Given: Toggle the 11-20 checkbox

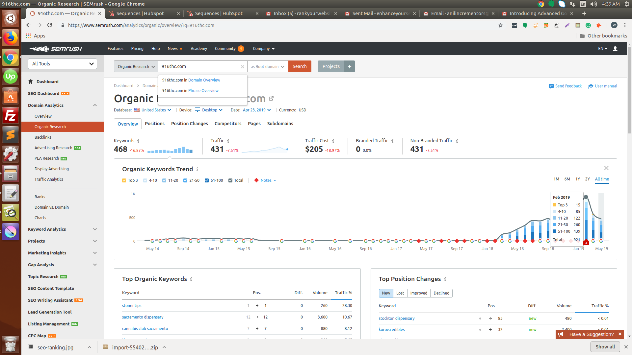Looking at the screenshot, I should tap(164, 180).
